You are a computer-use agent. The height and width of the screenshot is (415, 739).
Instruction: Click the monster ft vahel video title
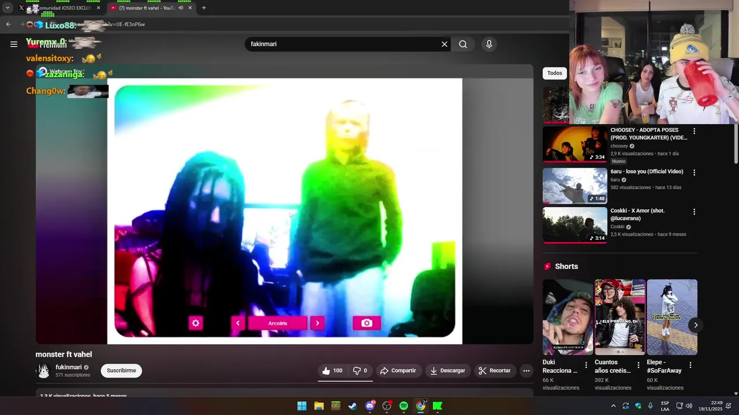tap(64, 354)
